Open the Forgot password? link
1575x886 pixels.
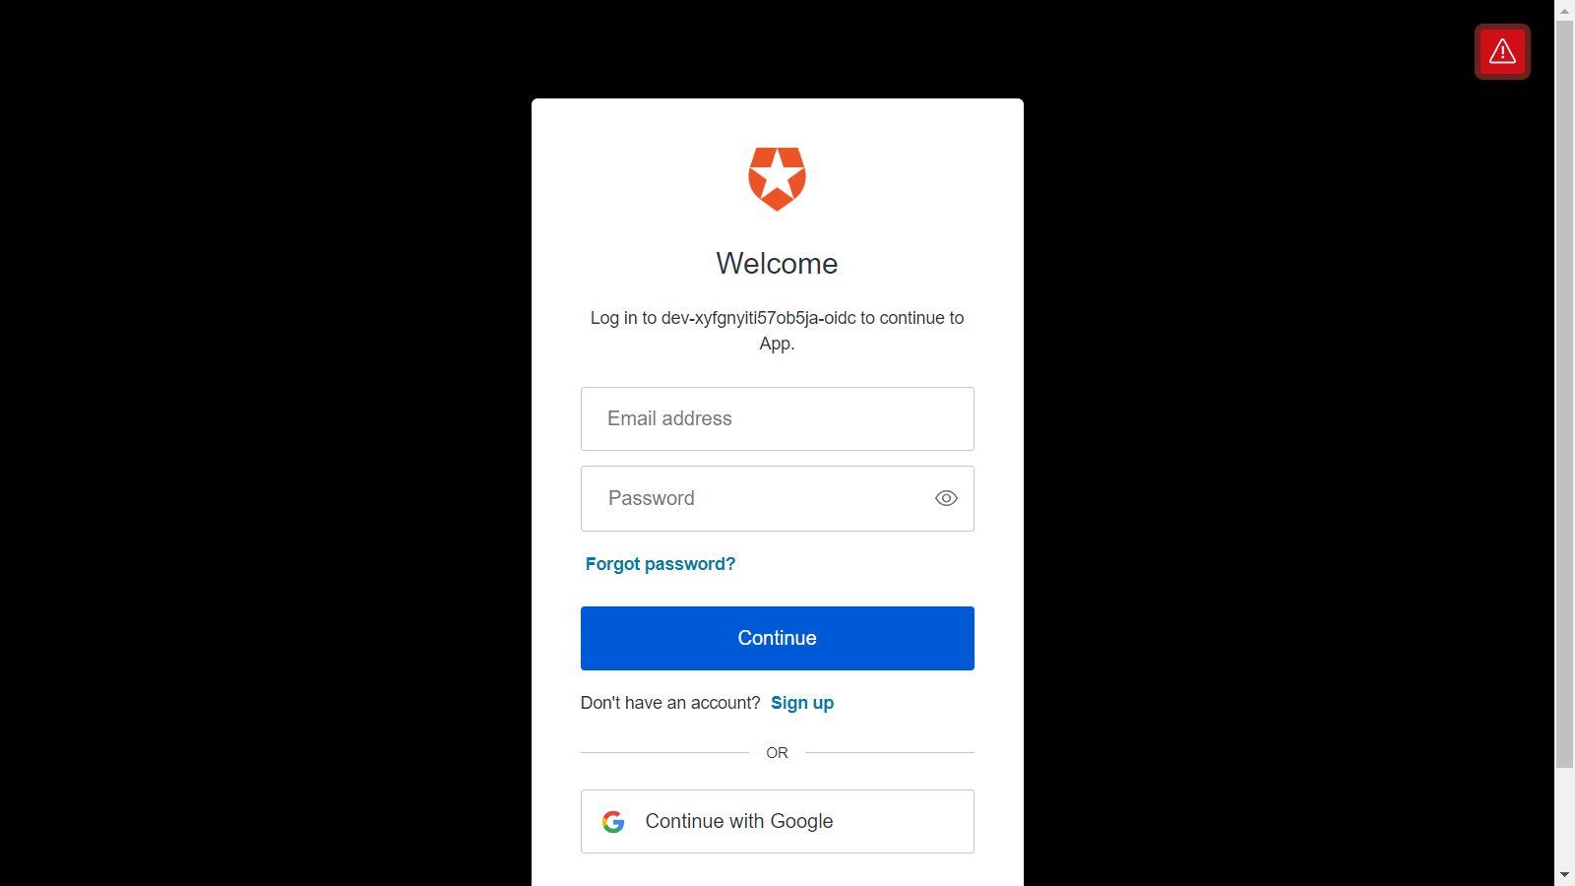661,564
